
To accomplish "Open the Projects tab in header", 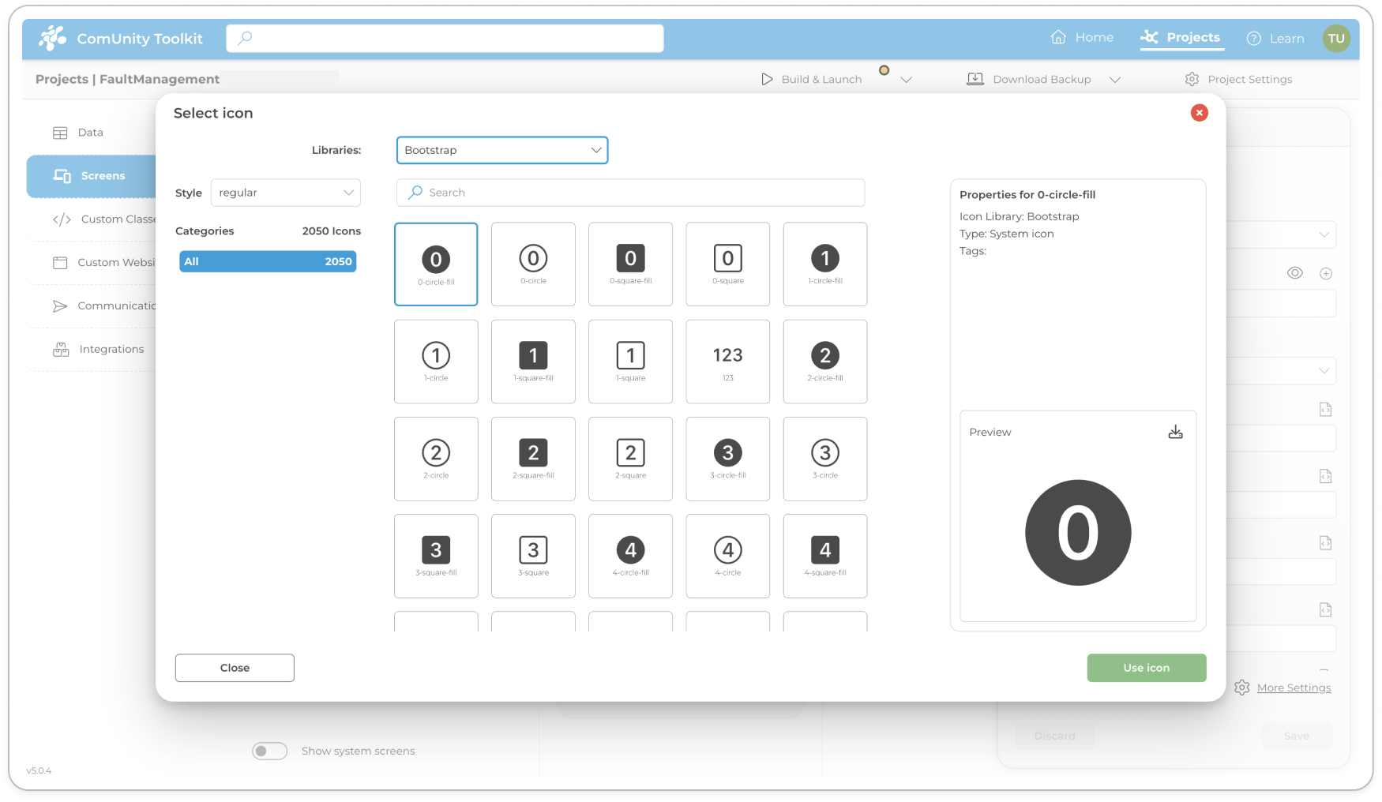I will point(1181,37).
